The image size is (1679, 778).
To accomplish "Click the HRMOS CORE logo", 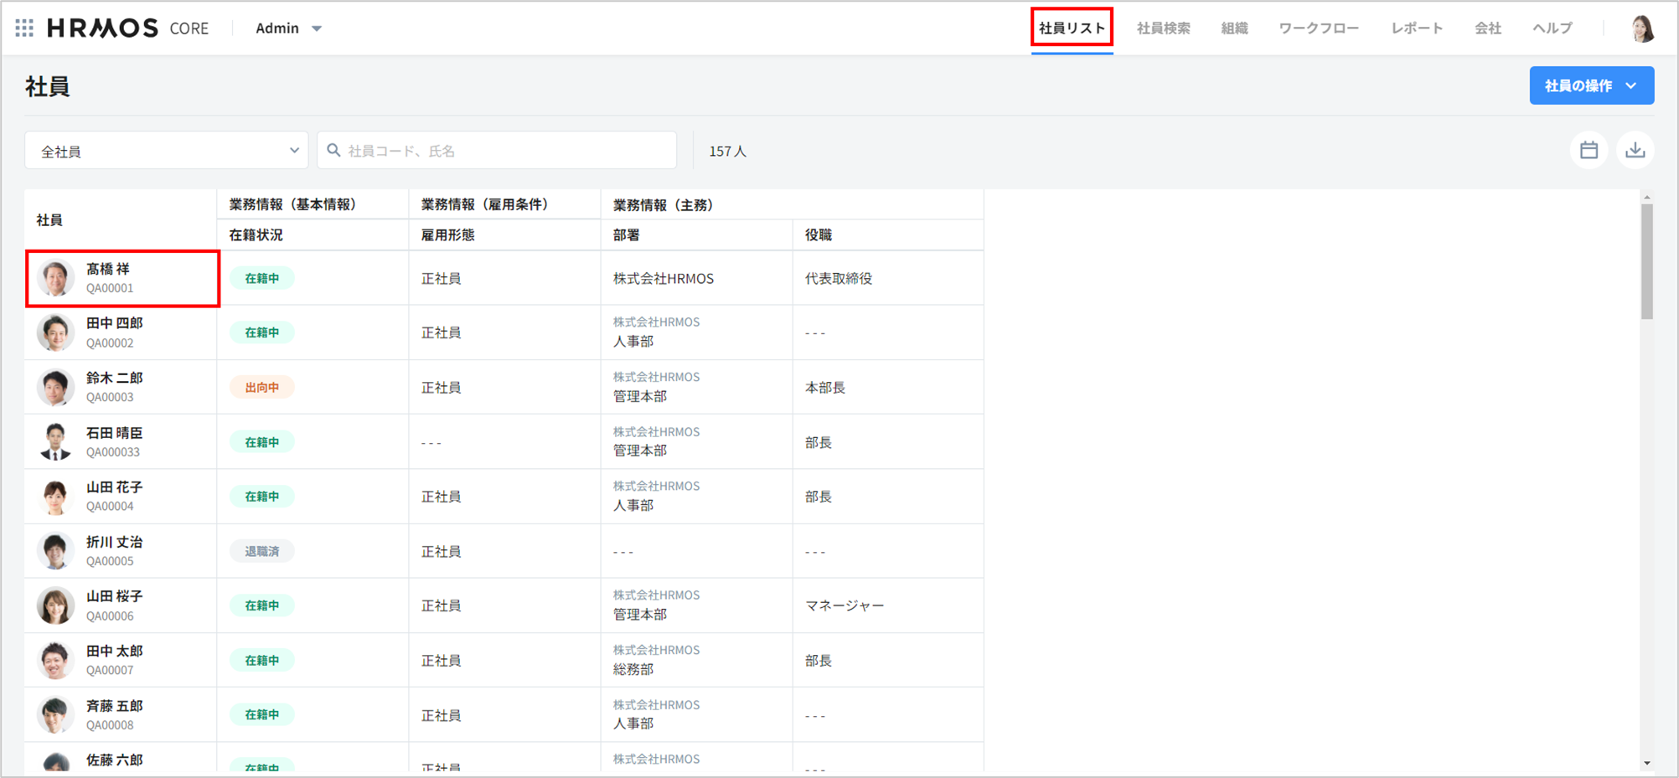I will click(x=127, y=28).
